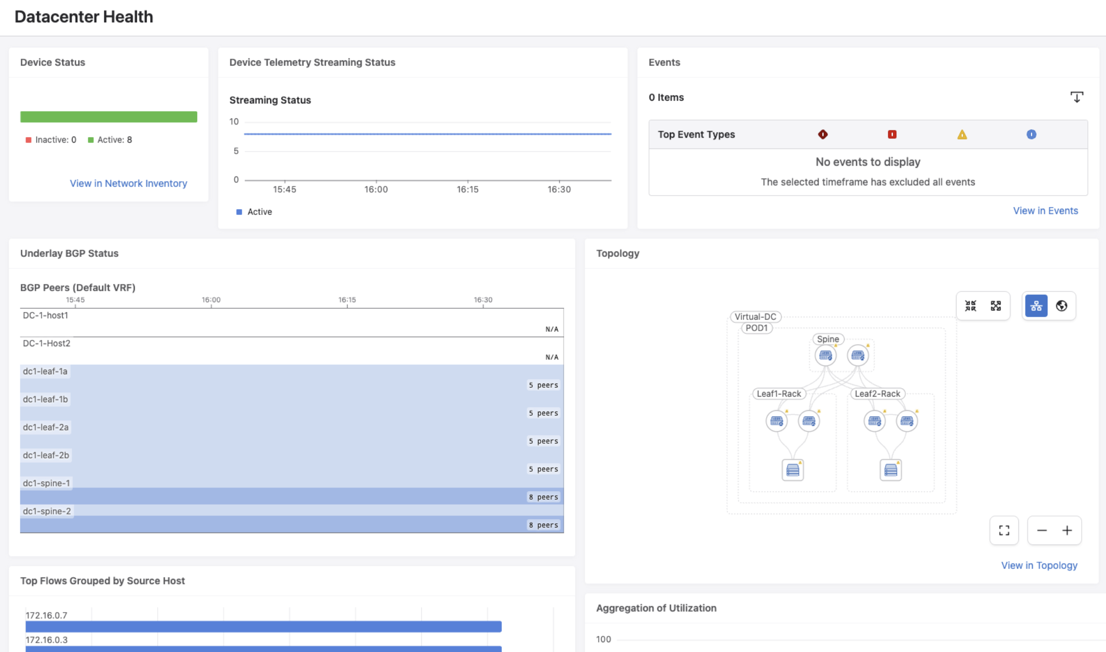Select the dc1-leaf-1a BGP row

coord(292,379)
